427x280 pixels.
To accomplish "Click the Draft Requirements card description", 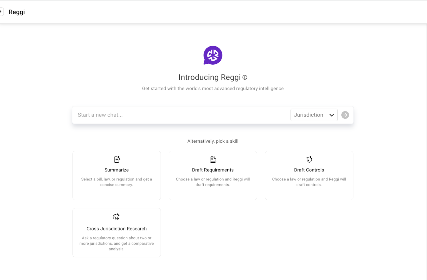I will point(213,182).
